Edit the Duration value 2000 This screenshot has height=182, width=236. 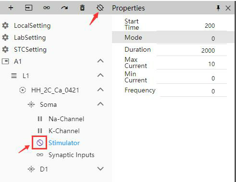tap(192, 51)
